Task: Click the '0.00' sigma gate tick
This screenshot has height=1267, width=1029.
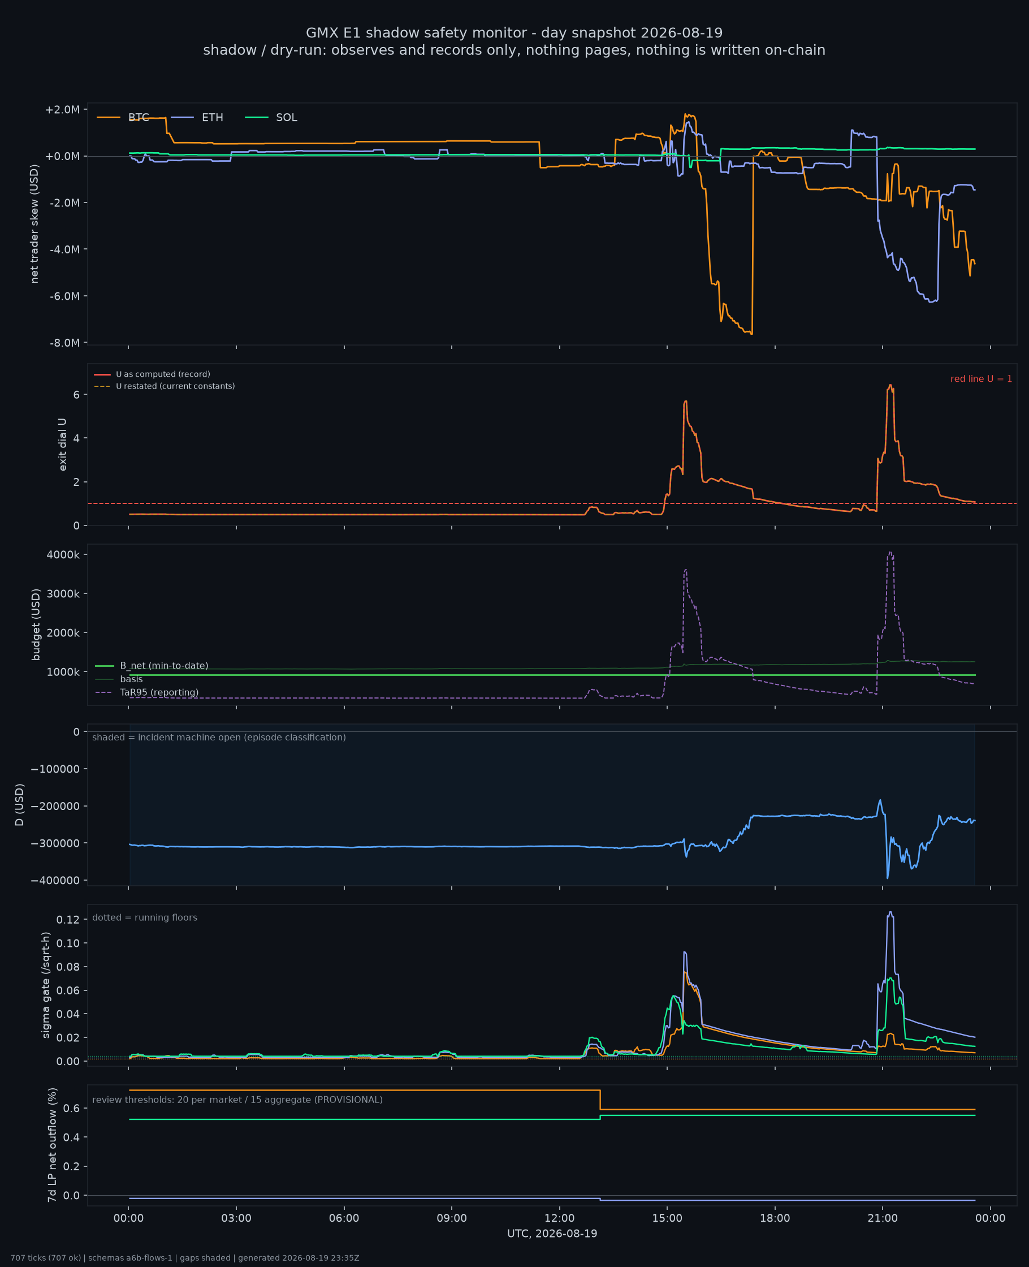Action: [x=68, y=1061]
